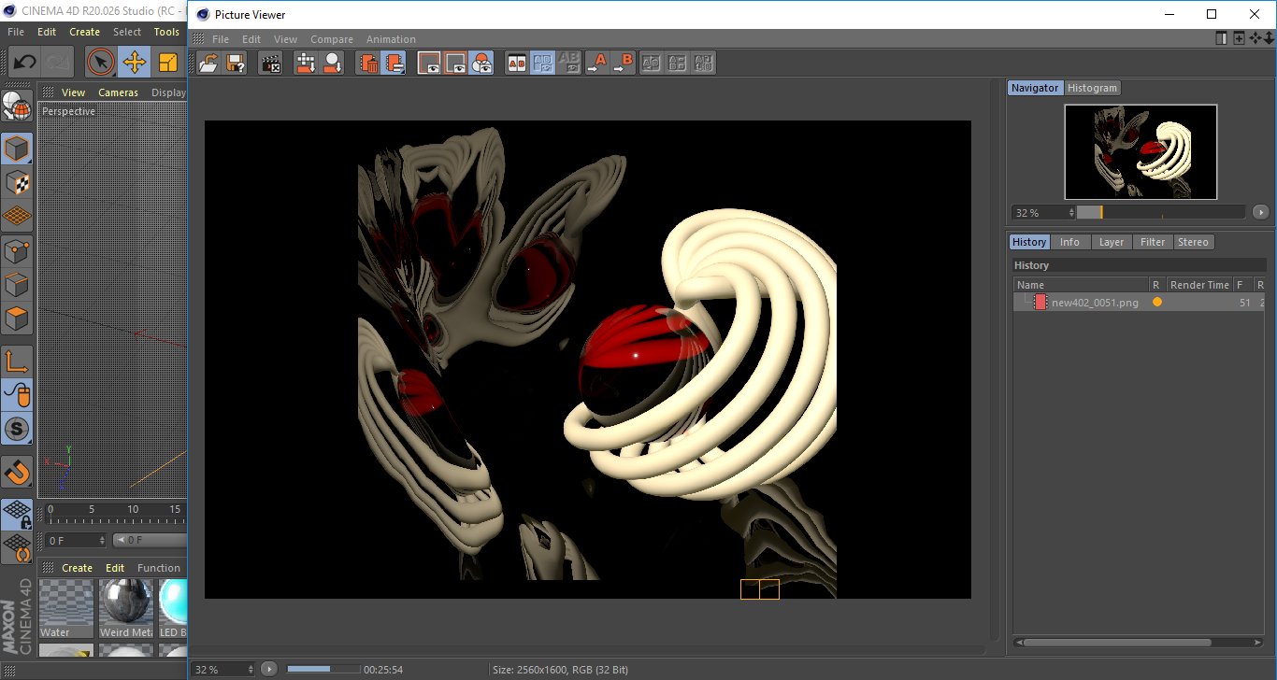Click the round arrow button beside Navigator slider
The height and width of the screenshot is (680, 1277).
tap(1260, 213)
